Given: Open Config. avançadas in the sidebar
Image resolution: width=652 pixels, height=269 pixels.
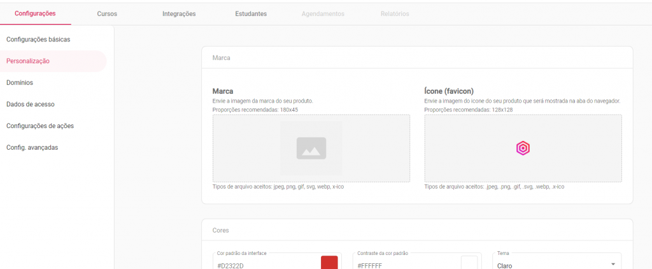Looking at the screenshot, I should tap(32, 147).
